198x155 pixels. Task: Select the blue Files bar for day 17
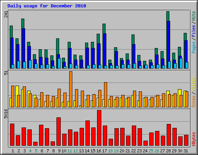click(x=105, y=50)
